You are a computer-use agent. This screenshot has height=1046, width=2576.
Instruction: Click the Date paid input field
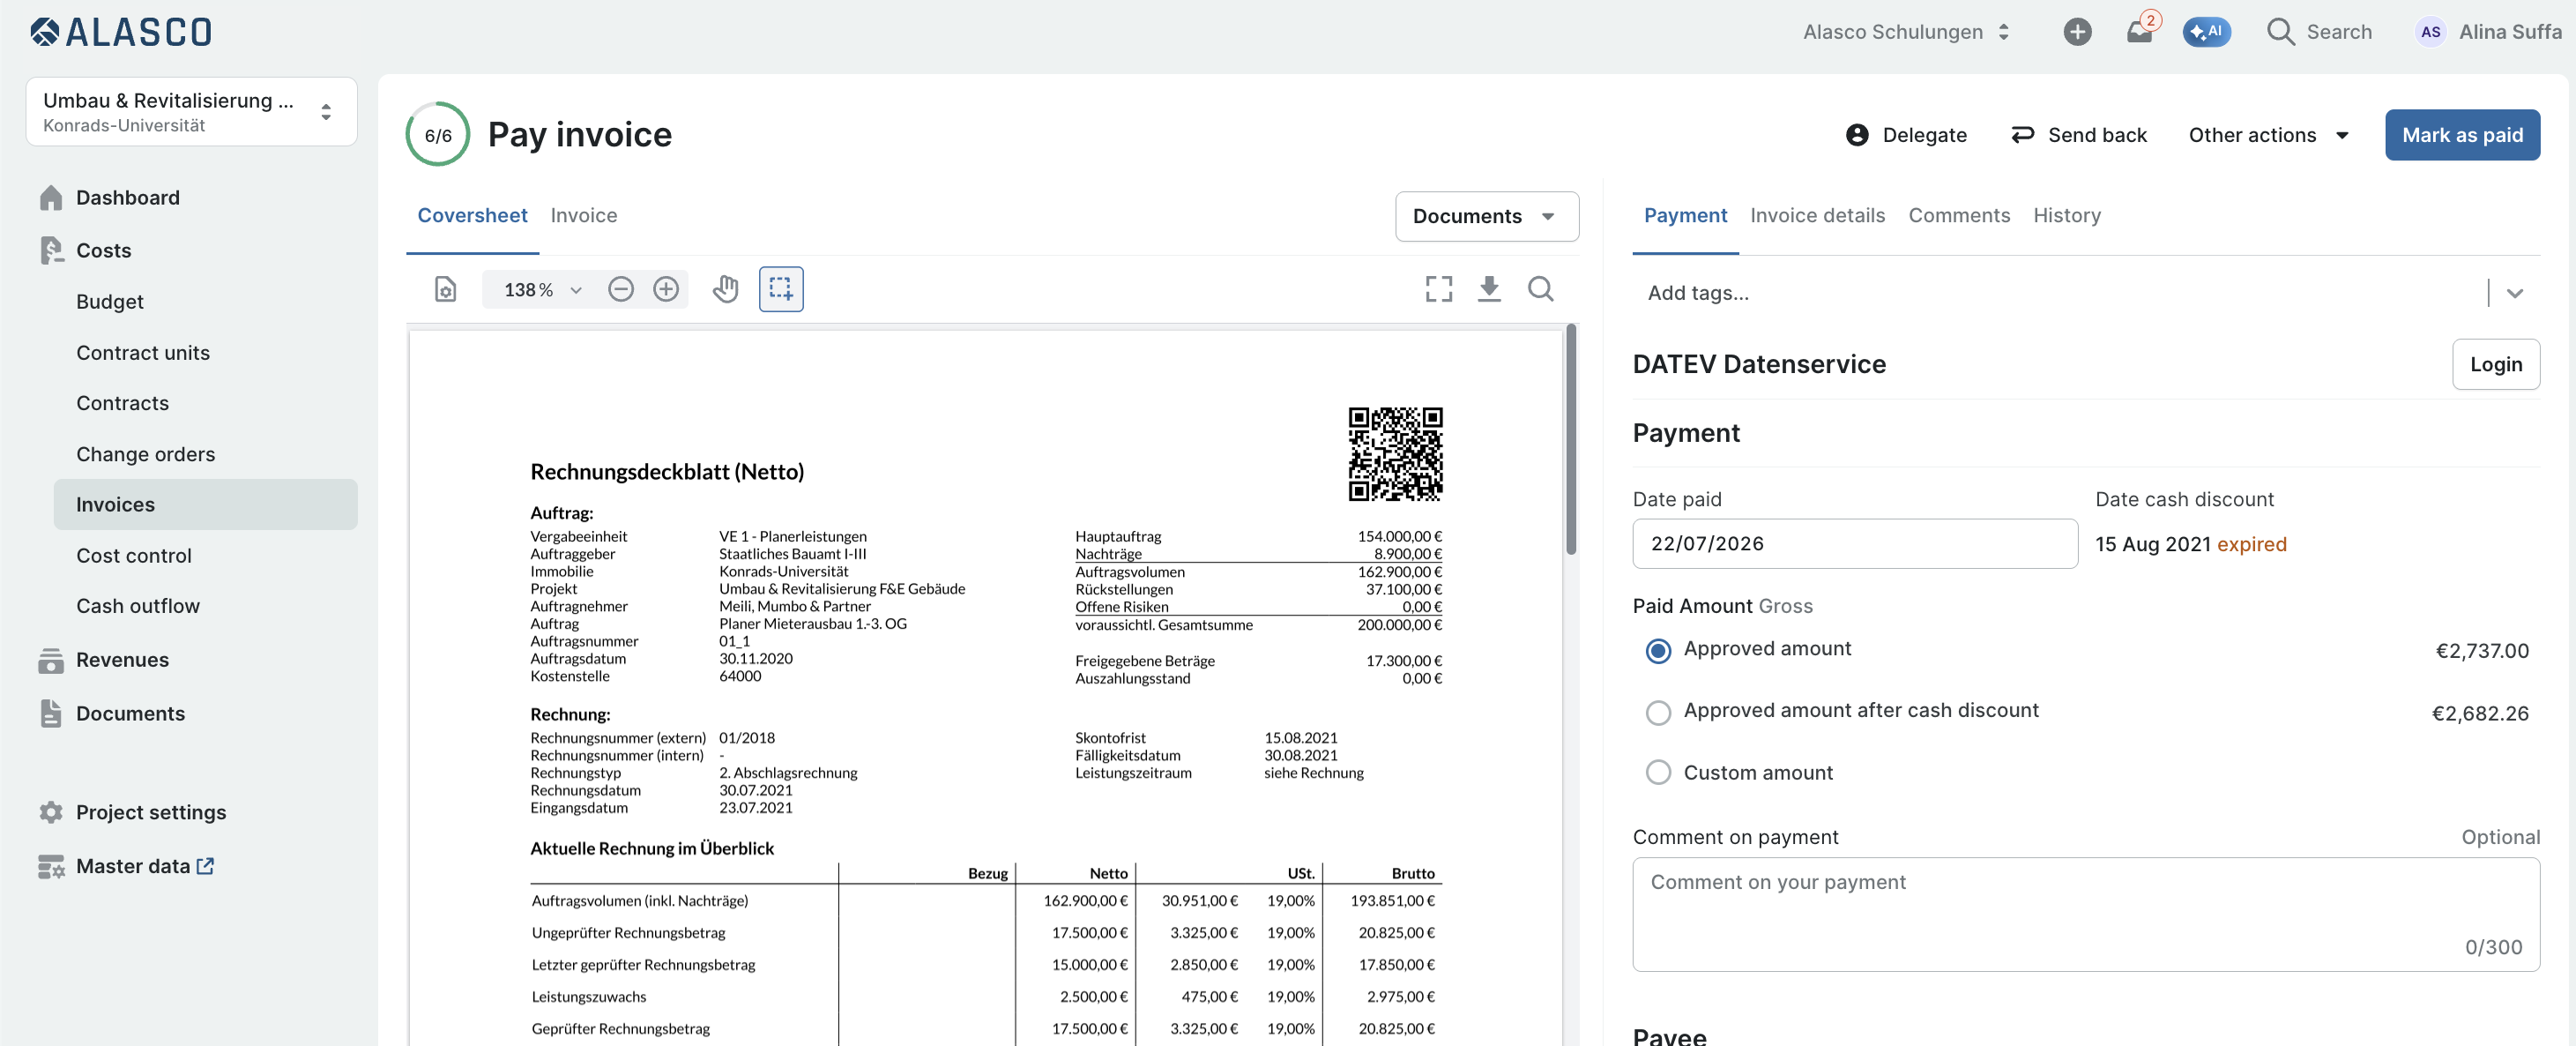1854,544
